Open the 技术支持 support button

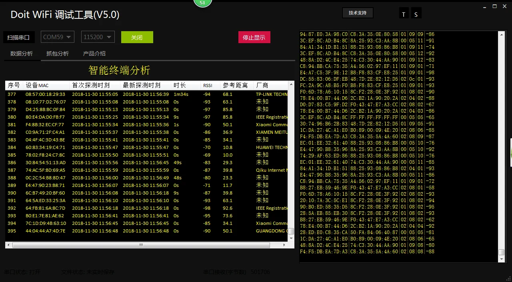click(x=358, y=13)
